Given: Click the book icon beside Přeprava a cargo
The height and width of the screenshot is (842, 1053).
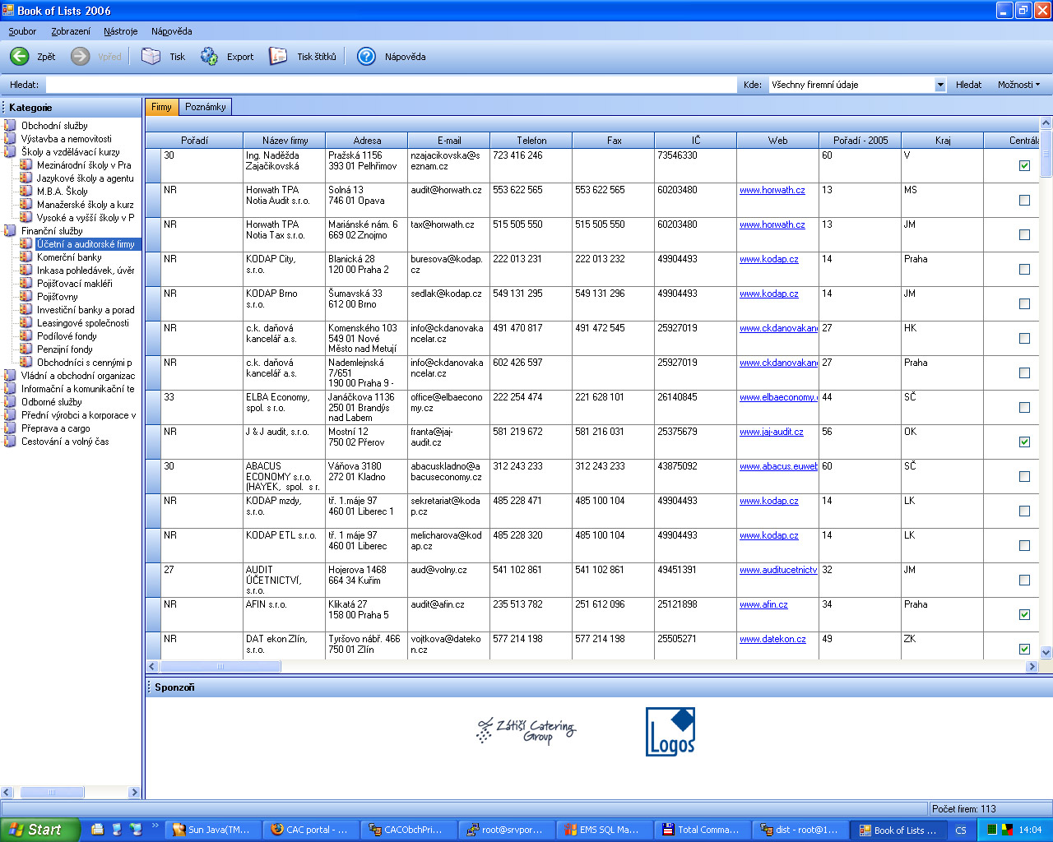Looking at the screenshot, I should (10, 428).
